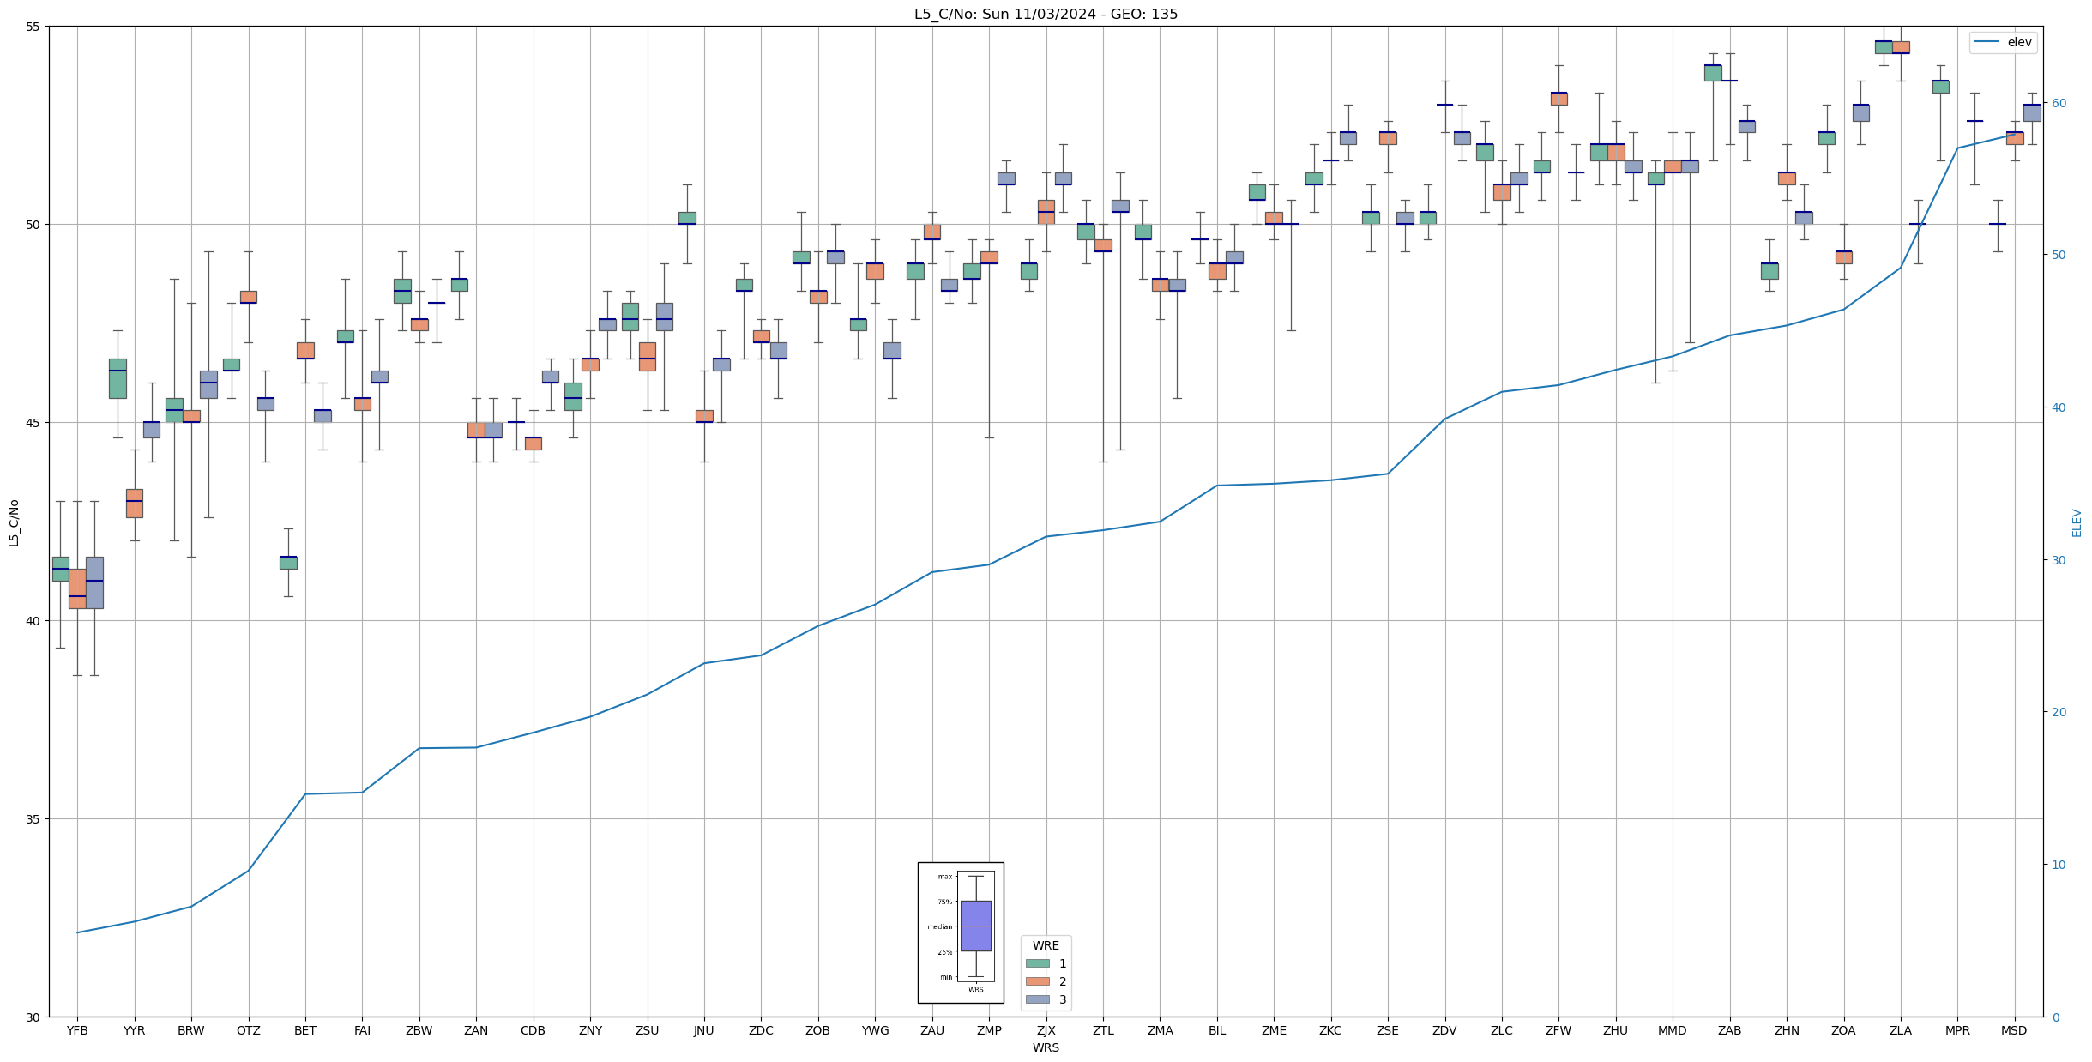Click the right ELEV axis tick '20'
Screen dimensions: 2092x1062
tap(2059, 712)
